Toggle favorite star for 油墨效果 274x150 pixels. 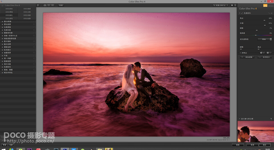click(x=2, y=53)
